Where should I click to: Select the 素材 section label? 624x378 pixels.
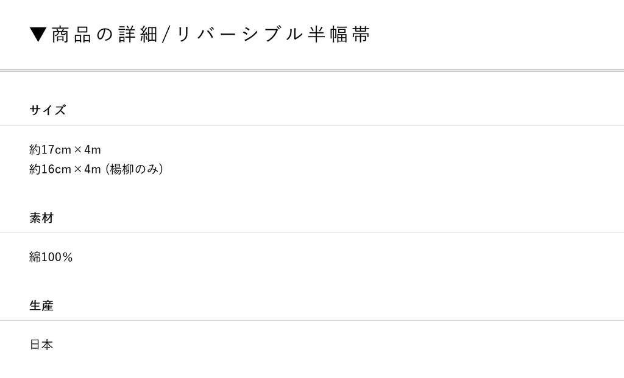tap(41, 218)
